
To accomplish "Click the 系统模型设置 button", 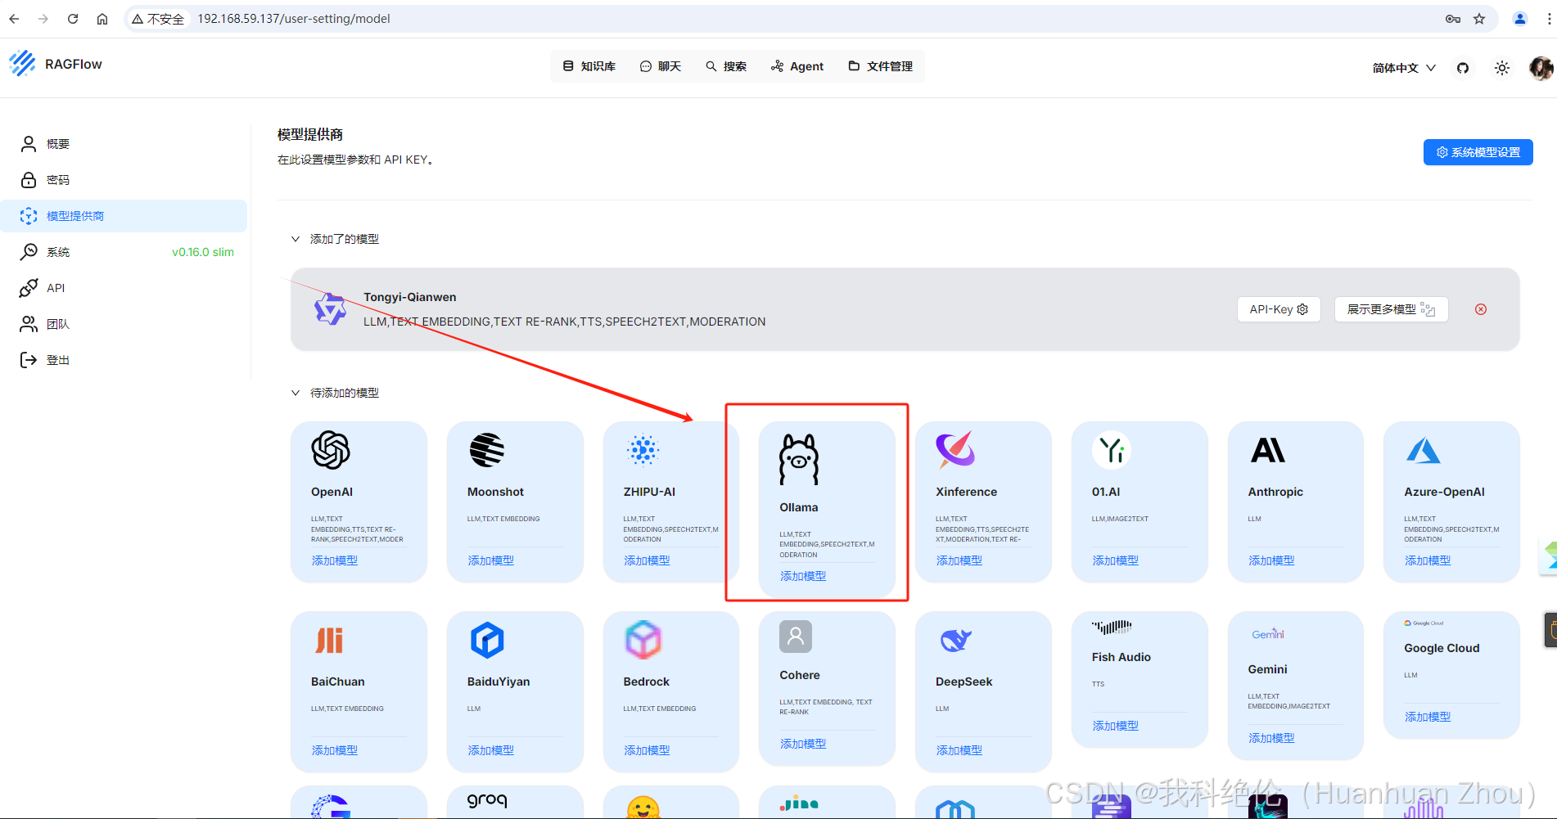I will pyautogui.click(x=1478, y=152).
